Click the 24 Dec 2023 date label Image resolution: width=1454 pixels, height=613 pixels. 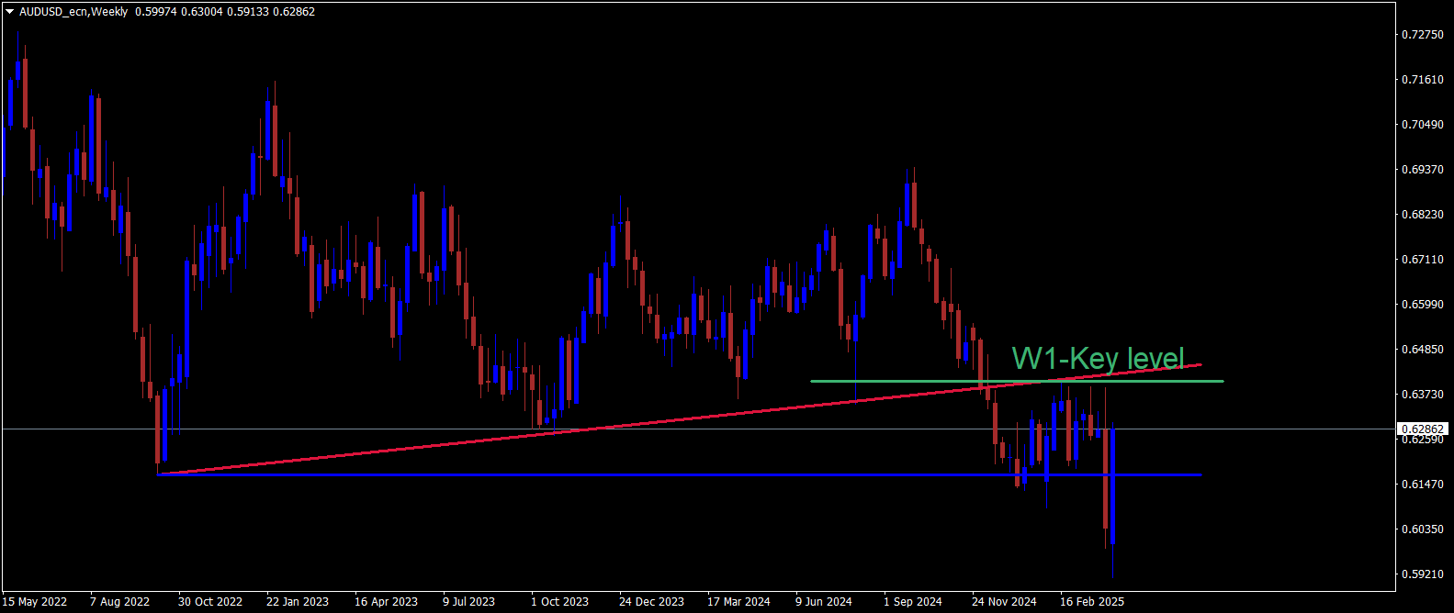tap(651, 602)
